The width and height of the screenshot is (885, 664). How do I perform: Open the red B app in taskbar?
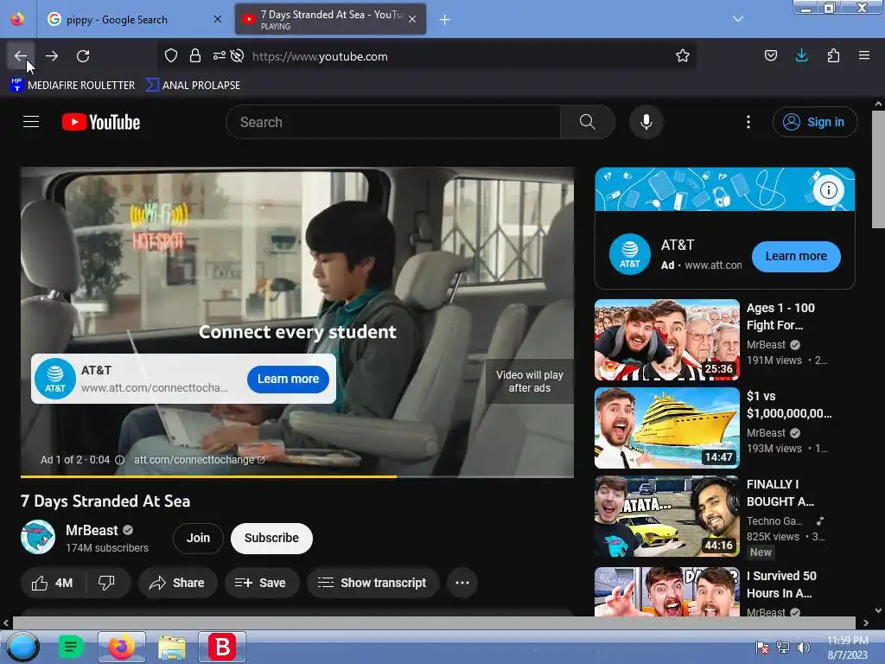[222, 647]
